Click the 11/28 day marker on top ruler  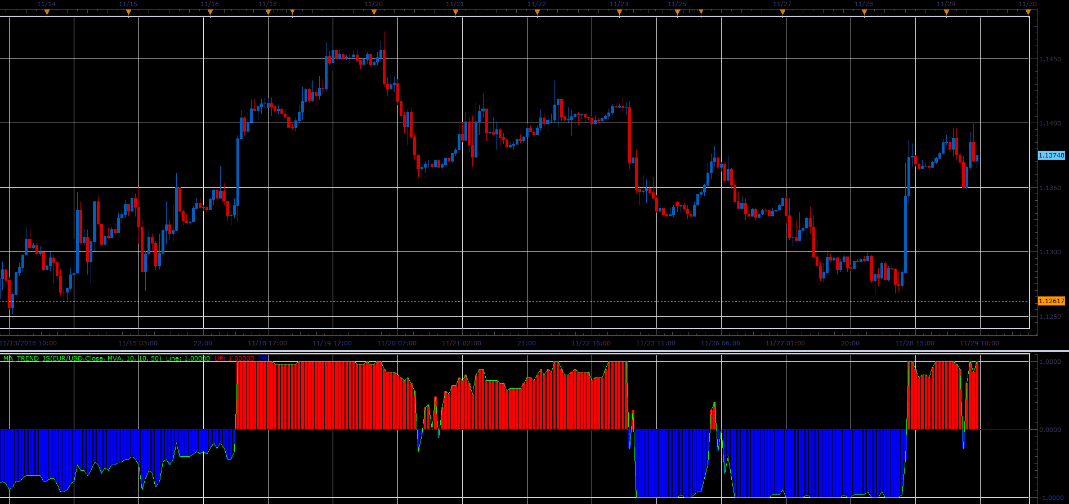pyautogui.click(x=864, y=12)
